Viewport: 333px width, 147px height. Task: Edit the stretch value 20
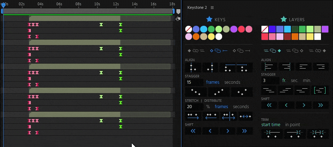194,107
